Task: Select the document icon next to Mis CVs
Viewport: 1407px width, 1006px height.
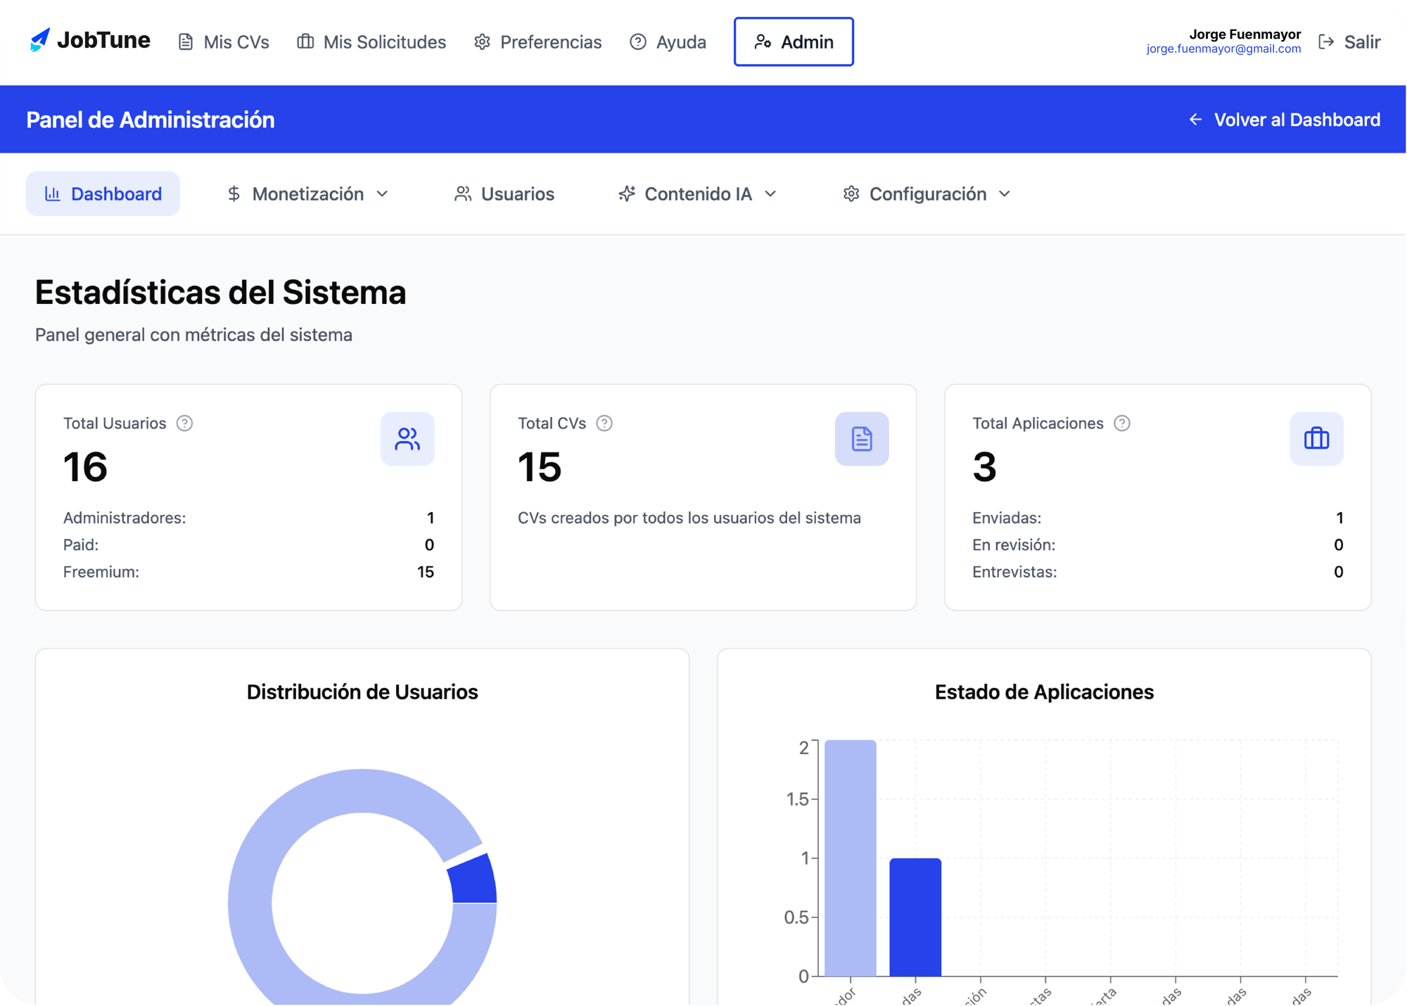Action: tap(185, 42)
